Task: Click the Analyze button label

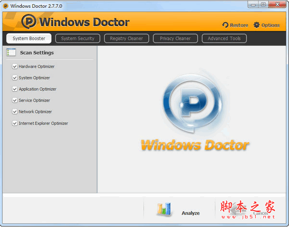Action: pyautogui.click(x=191, y=213)
